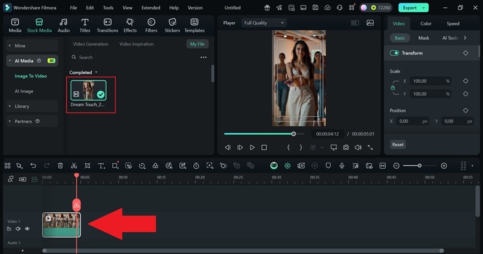483x254 pixels.
Task: Undo the last action
Action: point(33,166)
